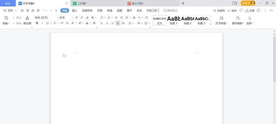
Task: Toggle Underline formatting
Action: click(x=47, y=23)
